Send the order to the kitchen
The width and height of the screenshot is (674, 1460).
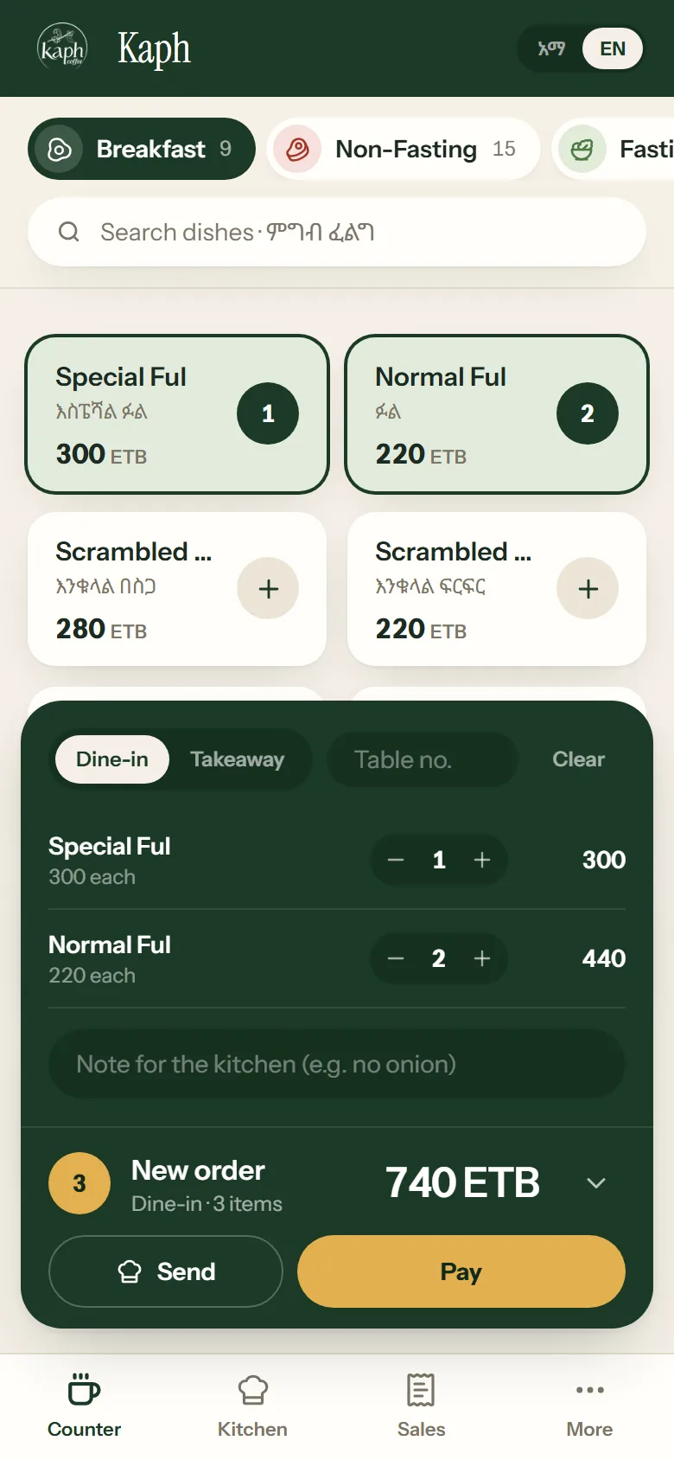(166, 1271)
